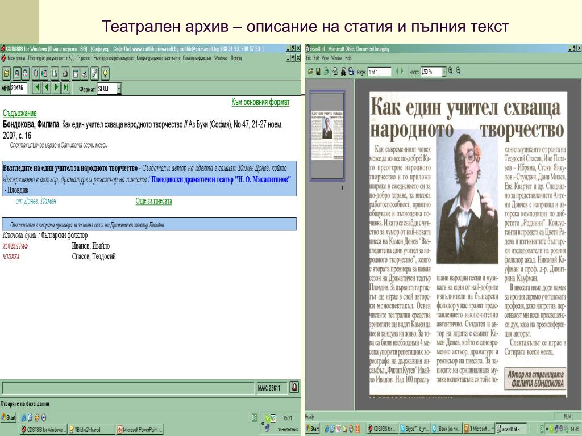The image size is (582, 436).
Task: Open the Помощни функции menu
Action: 197,58
